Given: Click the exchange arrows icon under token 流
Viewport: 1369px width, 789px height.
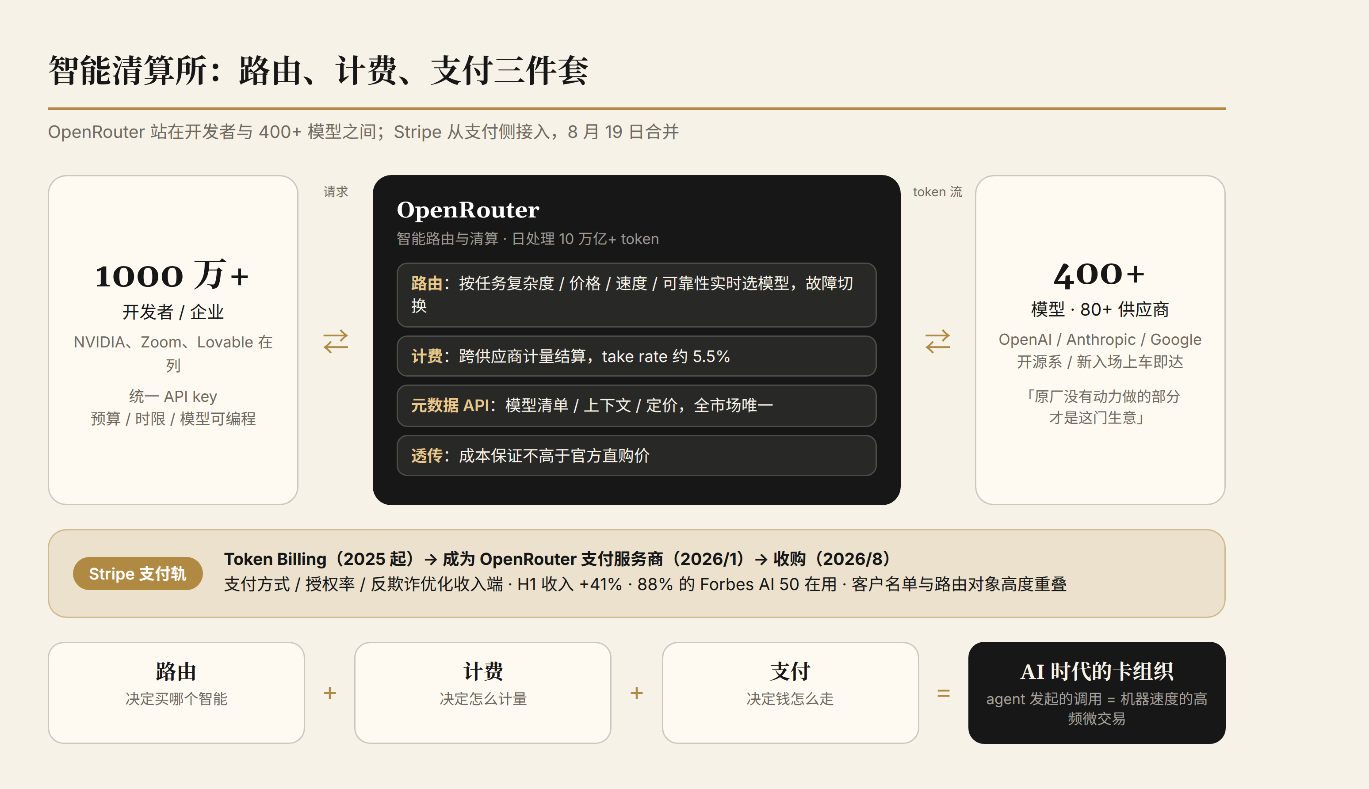Looking at the screenshot, I should click(937, 341).
